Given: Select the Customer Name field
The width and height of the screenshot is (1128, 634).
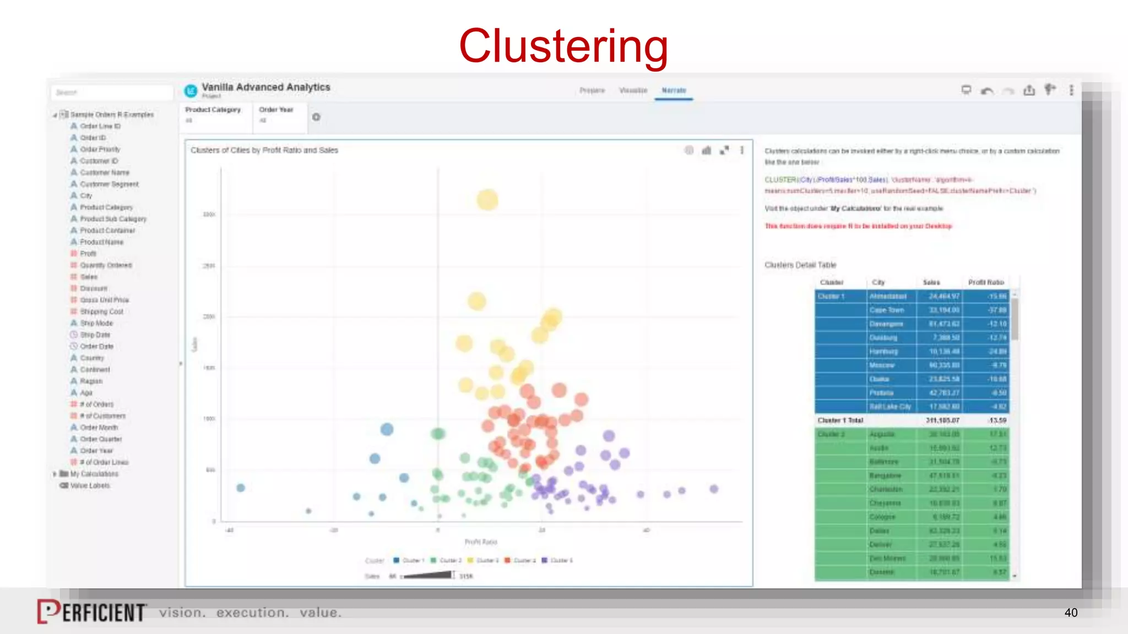Looking at the screenshot, I should tap(105, 172).
